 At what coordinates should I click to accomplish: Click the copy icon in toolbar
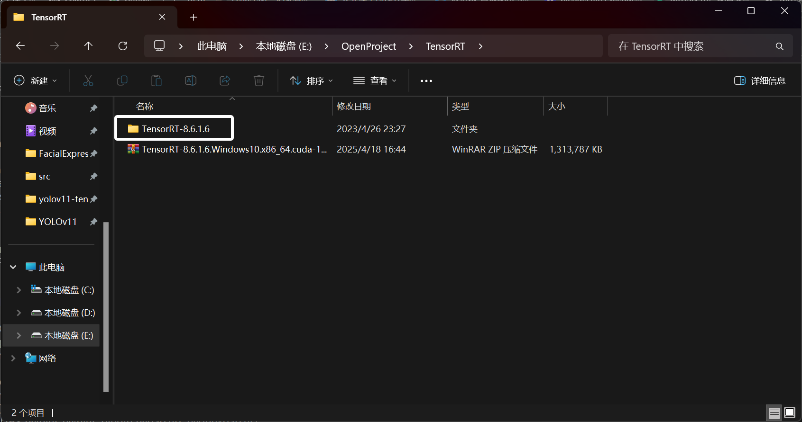tap(122, 81)
